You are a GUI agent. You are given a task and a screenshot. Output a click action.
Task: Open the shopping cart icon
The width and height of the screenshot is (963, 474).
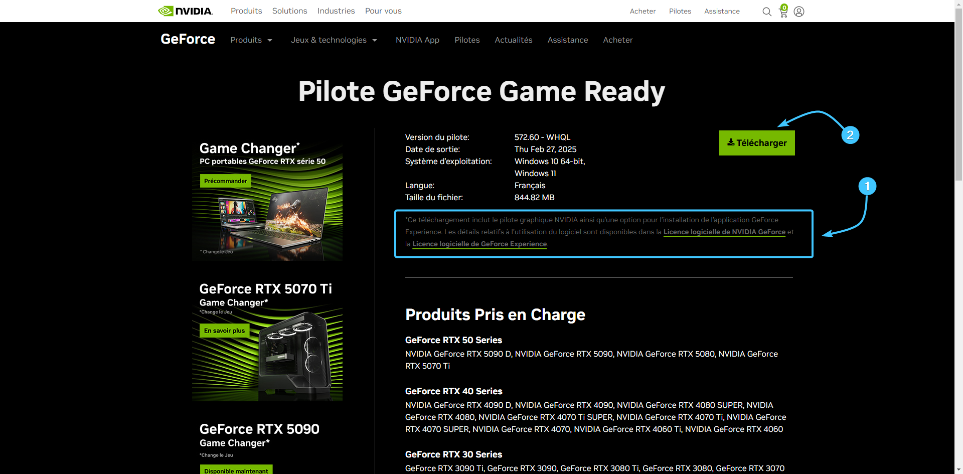783,11
